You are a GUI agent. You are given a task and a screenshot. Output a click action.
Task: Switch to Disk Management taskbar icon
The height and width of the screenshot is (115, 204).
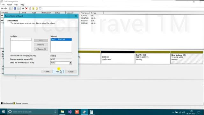[x=84, y=112]
